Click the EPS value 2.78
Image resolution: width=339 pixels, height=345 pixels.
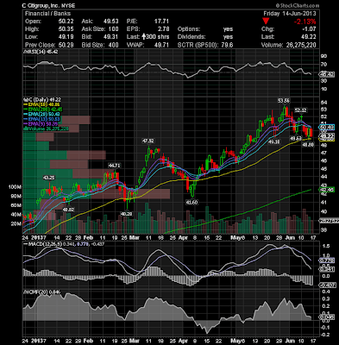click(x=163, y=29)
